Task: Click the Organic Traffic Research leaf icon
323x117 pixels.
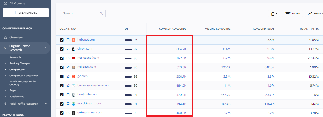Action: click(5, 48)
